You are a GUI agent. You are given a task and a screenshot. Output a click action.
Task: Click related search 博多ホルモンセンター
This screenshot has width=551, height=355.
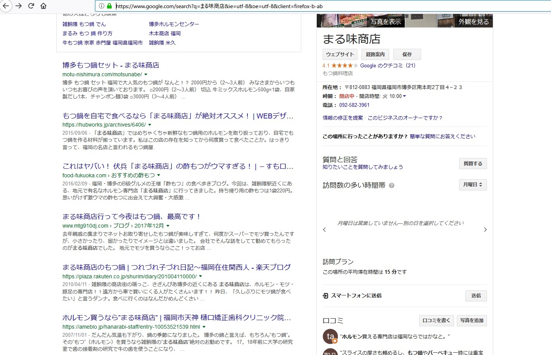point(174,24)
